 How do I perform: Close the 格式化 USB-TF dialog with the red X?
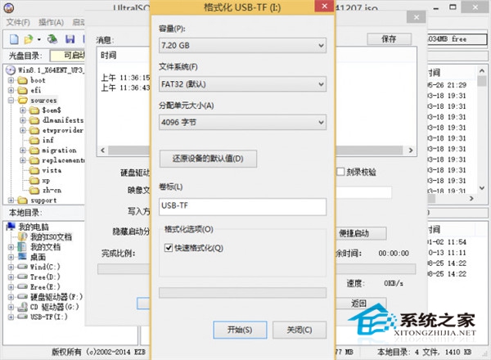pos(324,6)
